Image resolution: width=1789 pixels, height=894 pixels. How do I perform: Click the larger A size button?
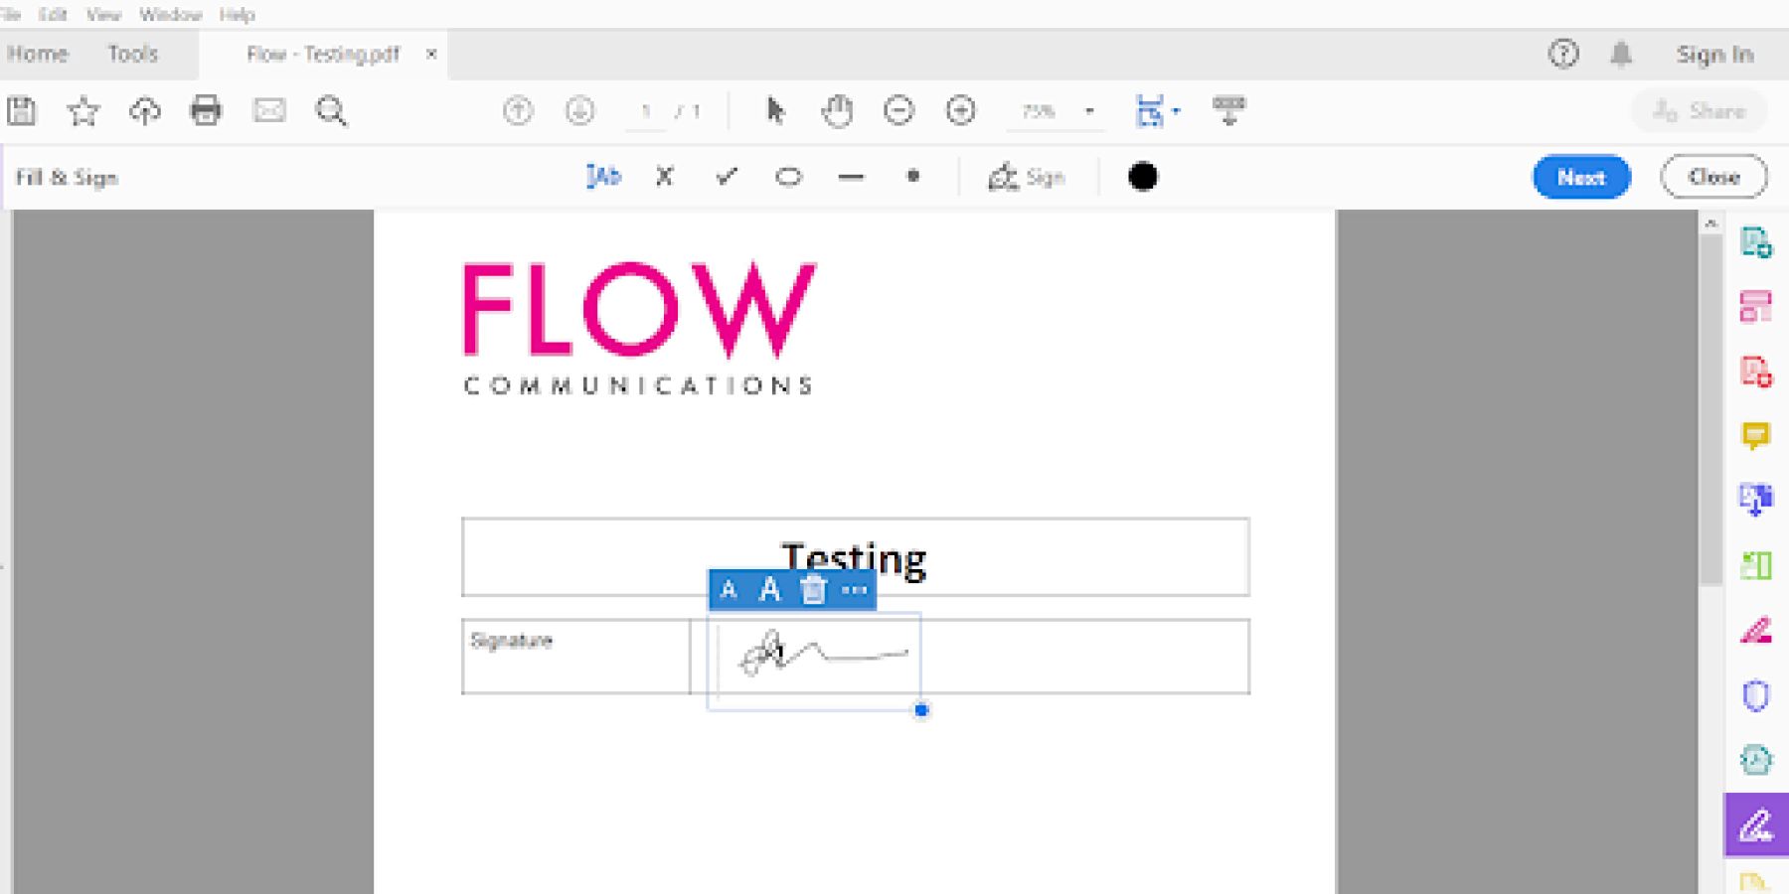pos(769,590)
